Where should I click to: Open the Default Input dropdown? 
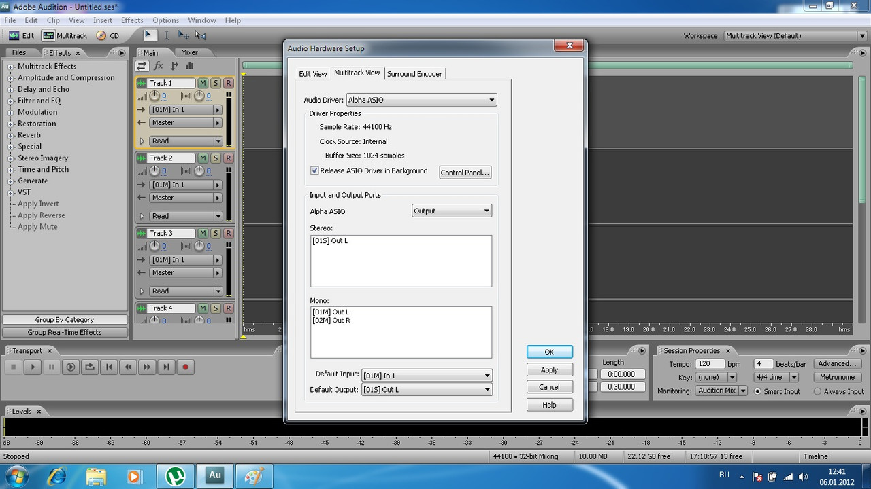coord(427,375)
